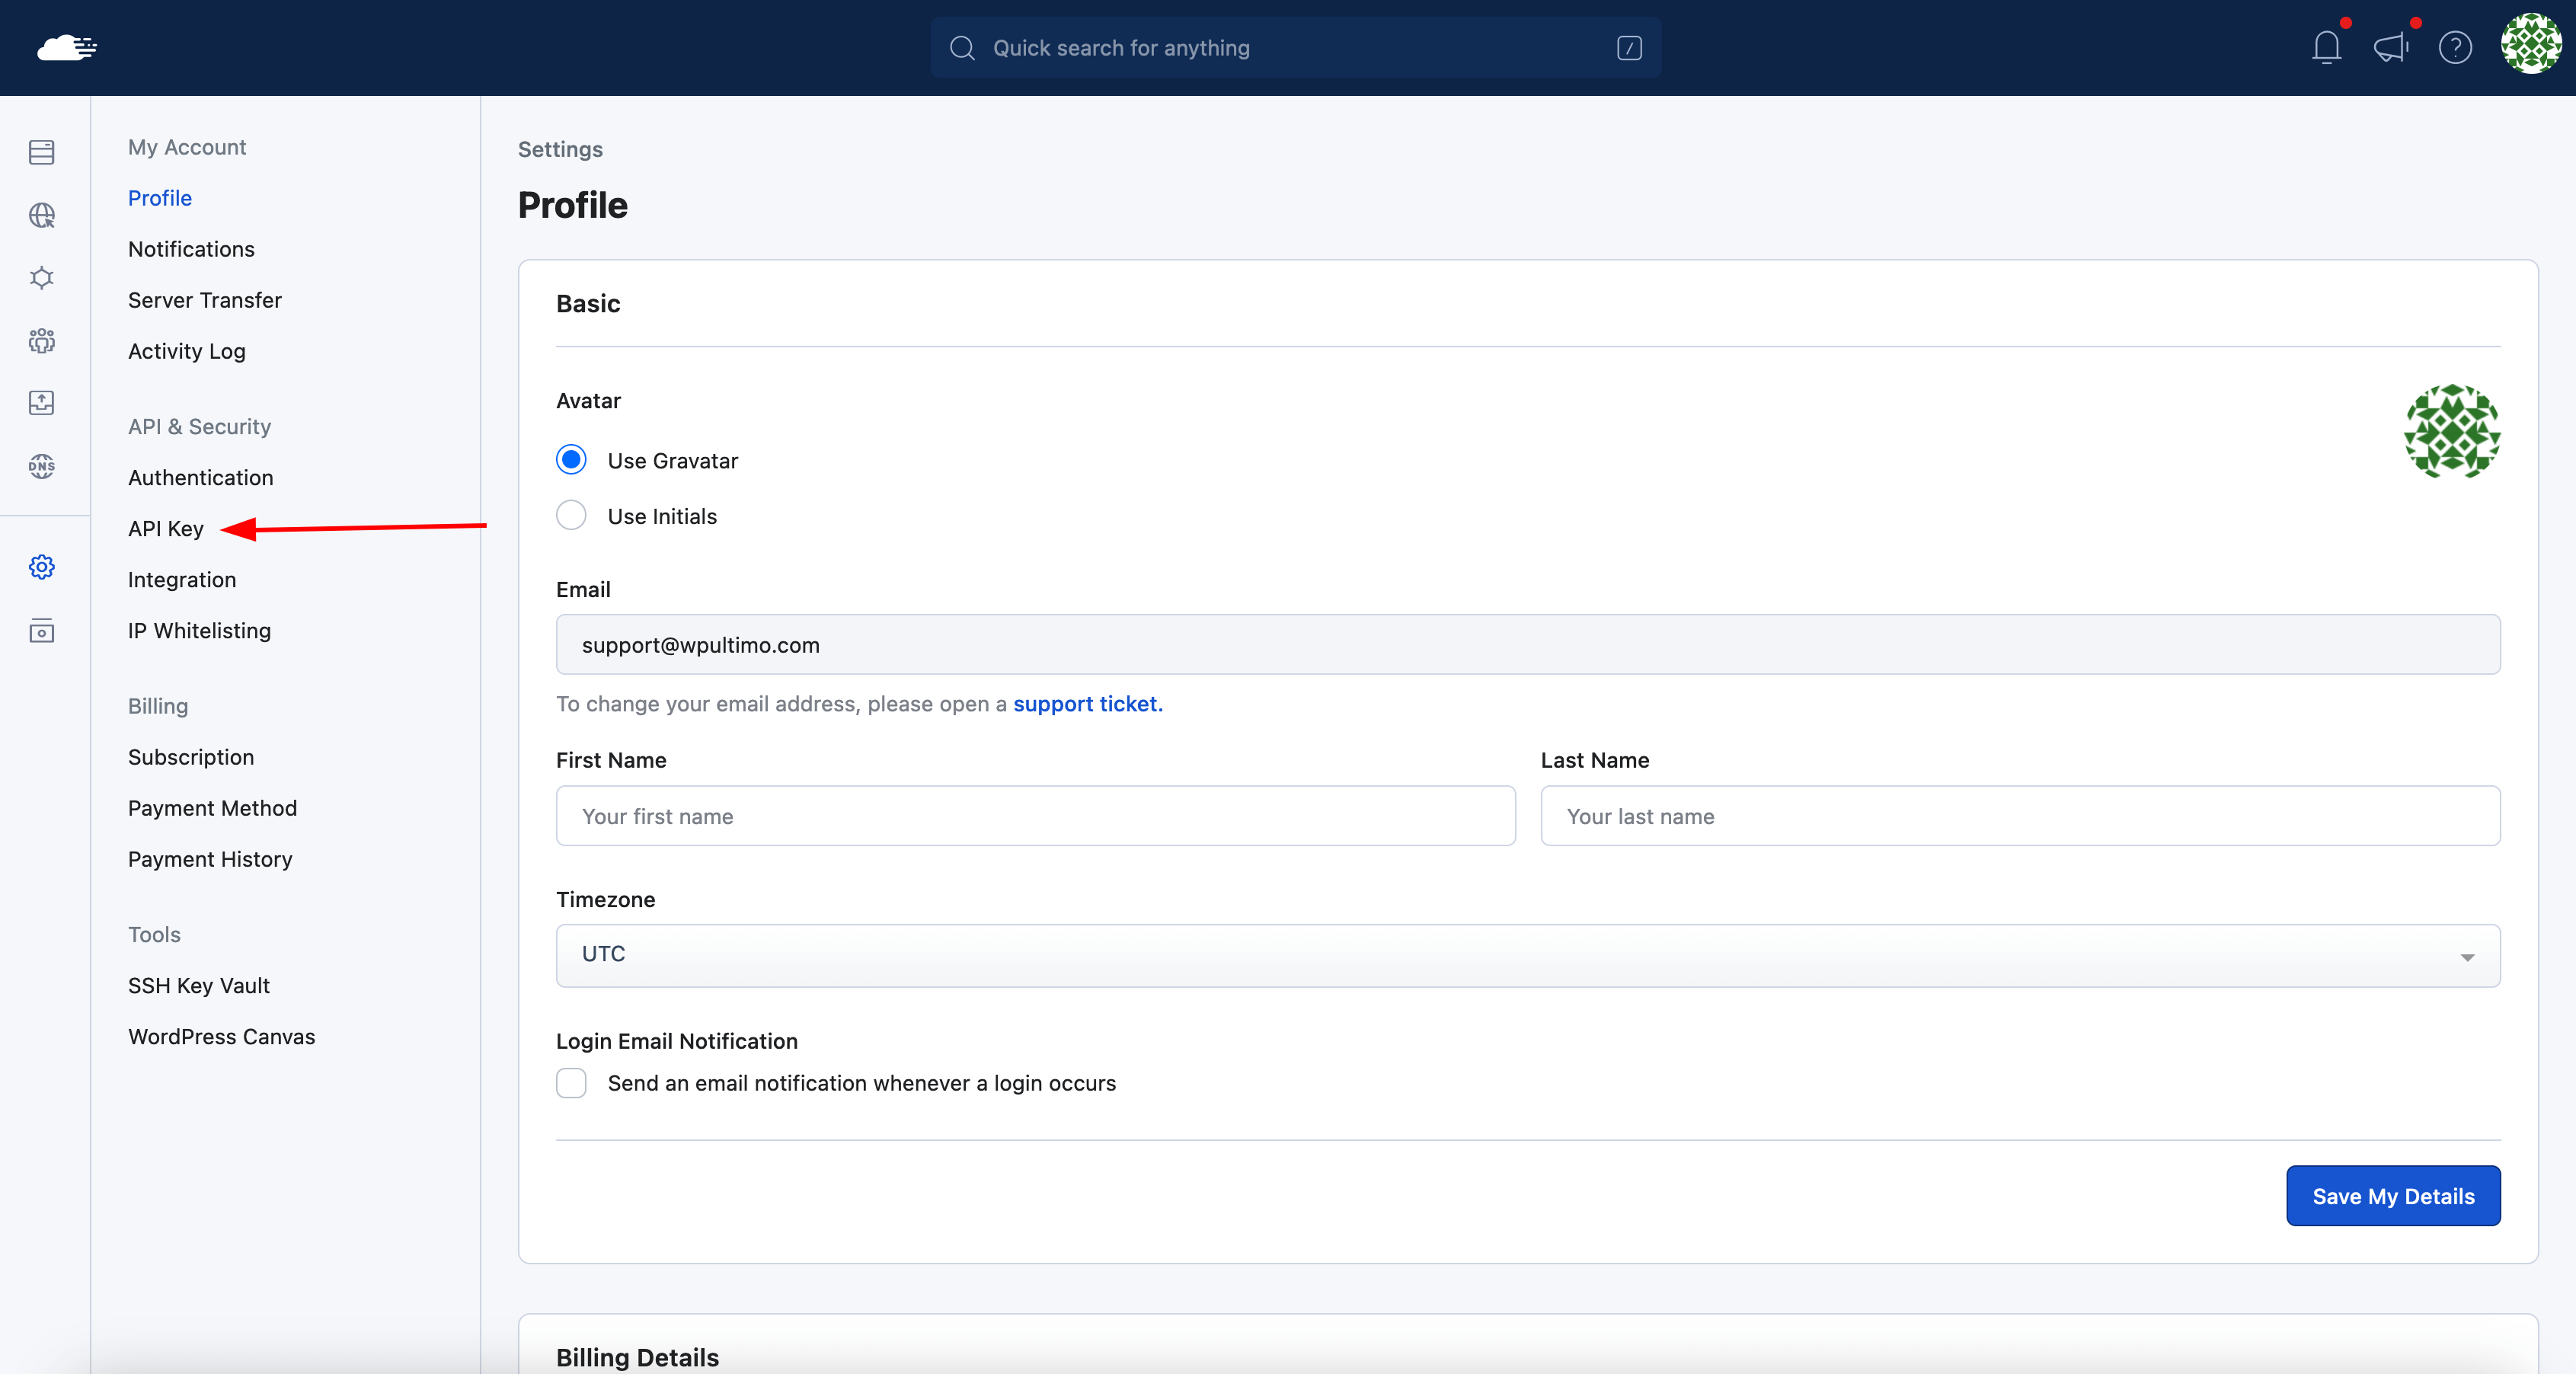Open the Activity Log

[187, 351]
